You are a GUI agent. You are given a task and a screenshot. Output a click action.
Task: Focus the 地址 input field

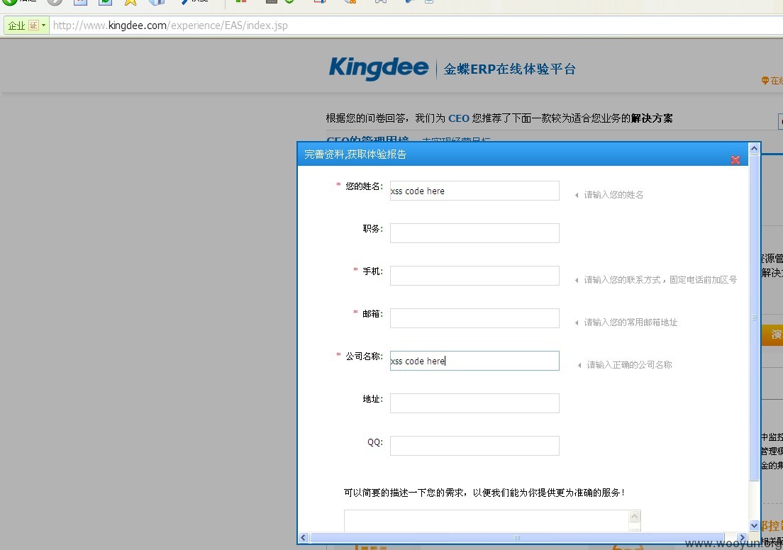[474, 403]
